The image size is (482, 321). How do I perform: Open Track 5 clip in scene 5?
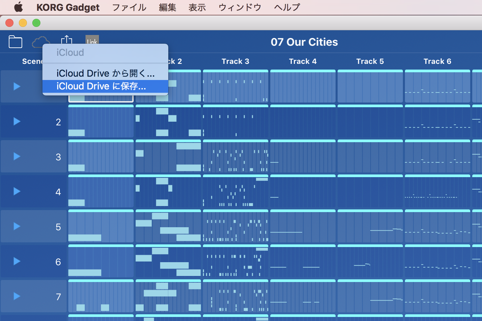370,226
